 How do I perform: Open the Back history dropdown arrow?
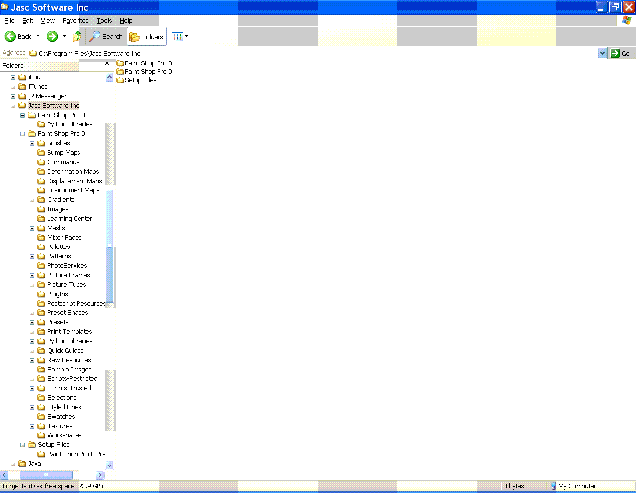coord(38,36)
